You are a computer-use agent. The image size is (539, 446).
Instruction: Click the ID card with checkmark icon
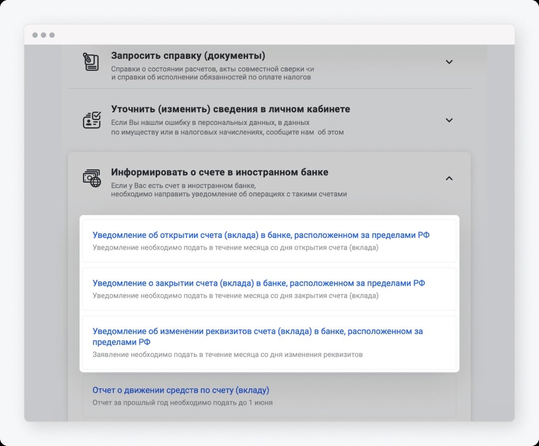pos(91,120)
